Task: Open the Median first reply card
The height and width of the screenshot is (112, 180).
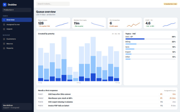Action: tap(89, 23)
